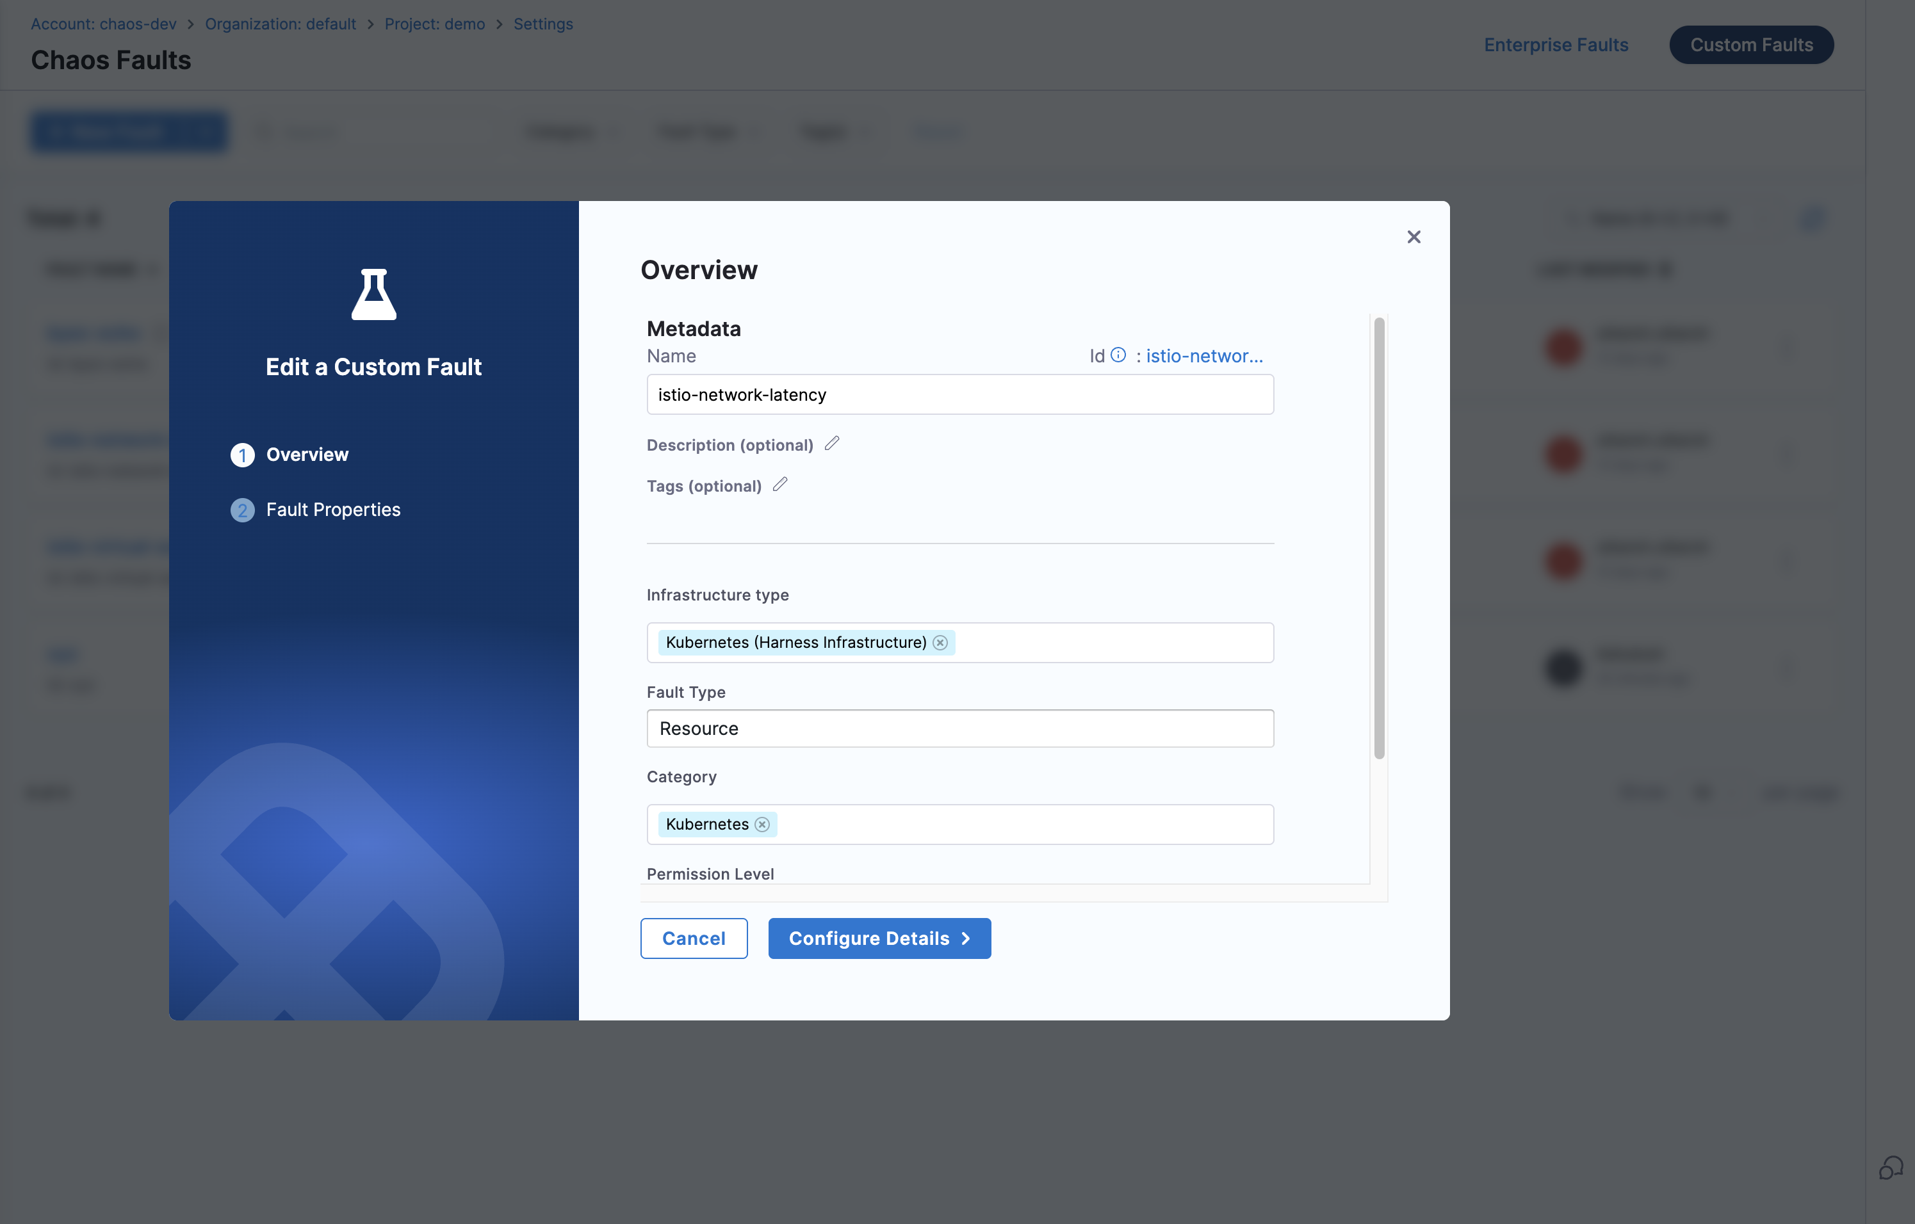1915x1224 pixels.
Task: Click the Name input field
Action: [x=959, y=394]
